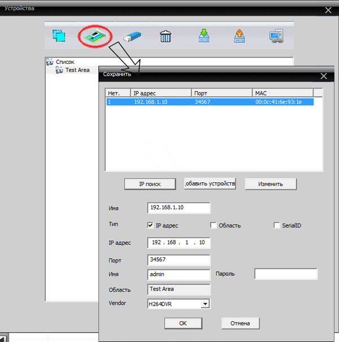Screen dimensions: 339x342
Task: Close the Сохранить dialog
Action: tap(324, 76)
